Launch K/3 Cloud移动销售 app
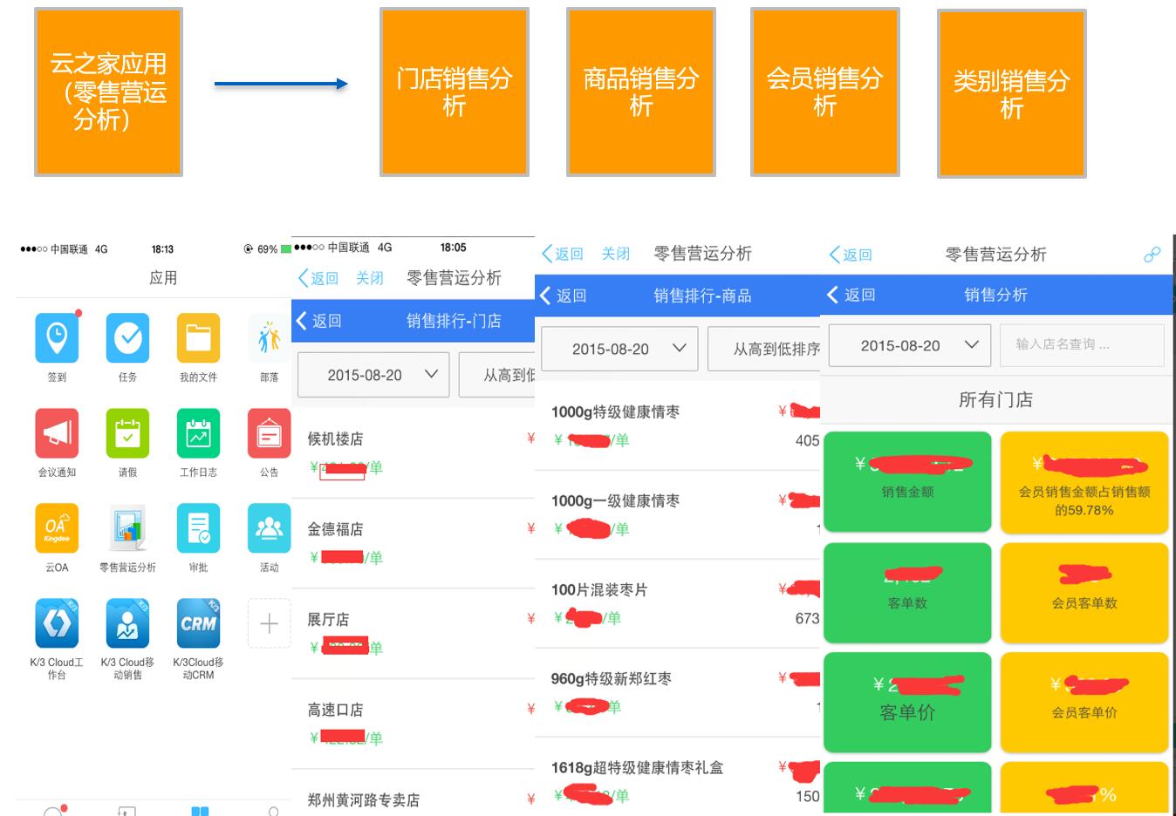 [x=128, y=623]
